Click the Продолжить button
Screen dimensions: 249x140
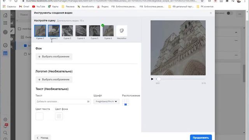(201, 137)
